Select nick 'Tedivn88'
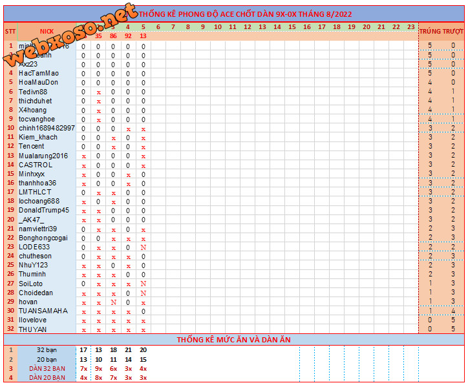468x385 pixels. click(x=33, y=92)
